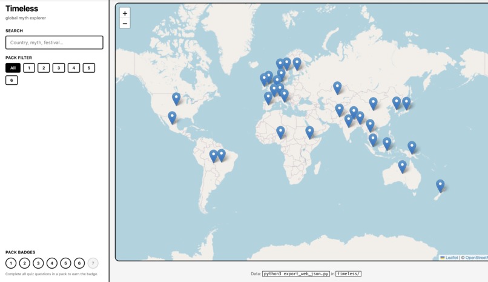488x282 pixels.
Task: Zoom out of the map
Action: pyautogui.click(x=125, y=24)
